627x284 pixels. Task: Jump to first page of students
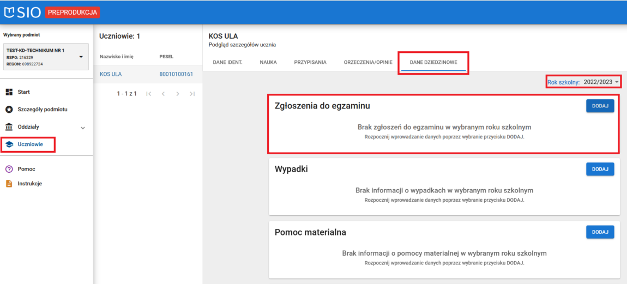coord(149,94)
